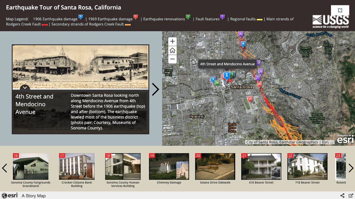Click 'Solano Drive Sidewalk' caption
Image resolution: width=355 pixels, height=199 pixels.
[215, 182]
